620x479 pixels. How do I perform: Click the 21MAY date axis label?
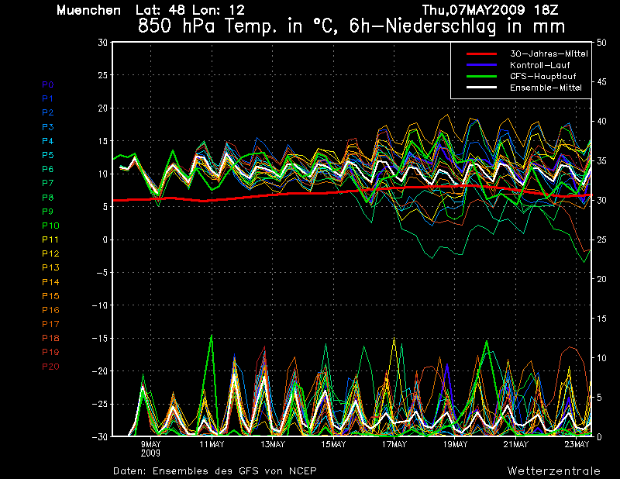516,444
